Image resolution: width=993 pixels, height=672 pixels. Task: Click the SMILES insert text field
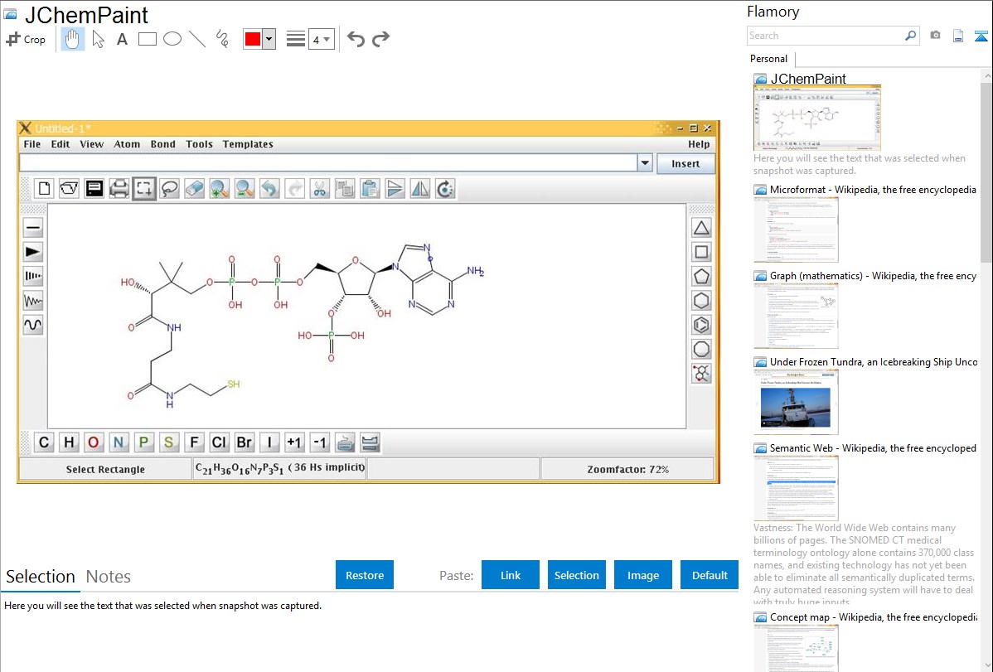tap(328, 163)
